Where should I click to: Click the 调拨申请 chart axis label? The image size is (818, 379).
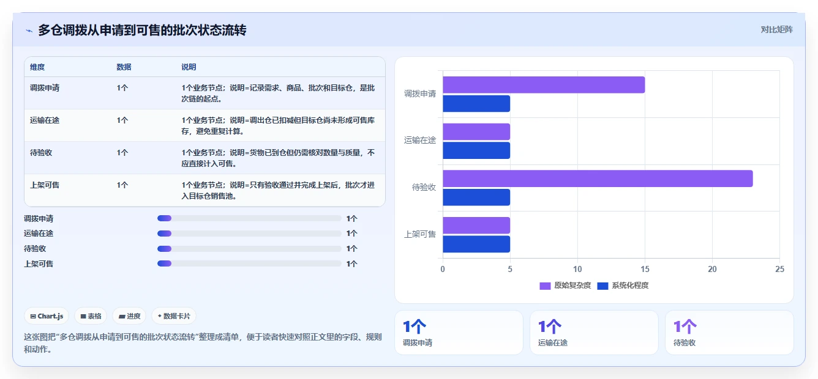click(420, 94)
